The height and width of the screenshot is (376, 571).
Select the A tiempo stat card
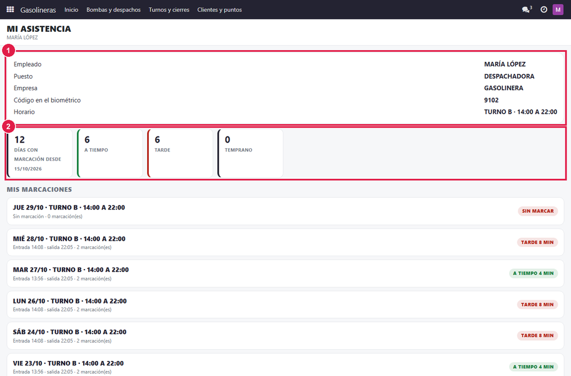pos(110,153)
